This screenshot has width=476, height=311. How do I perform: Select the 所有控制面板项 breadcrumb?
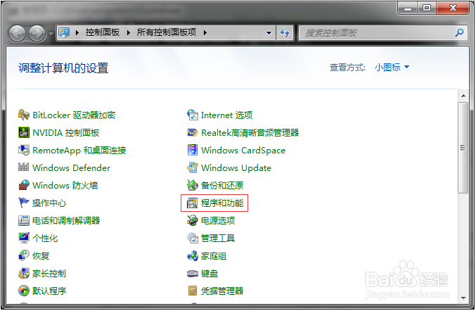(x=167, y=32)
